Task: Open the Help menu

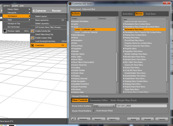Action: pos(22,6)
